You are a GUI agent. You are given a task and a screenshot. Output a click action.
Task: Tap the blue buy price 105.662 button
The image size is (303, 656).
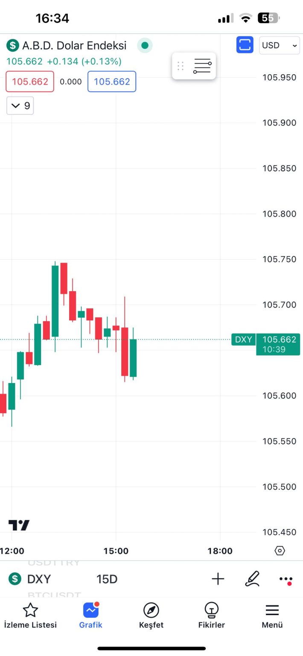[x=112, y=82]
